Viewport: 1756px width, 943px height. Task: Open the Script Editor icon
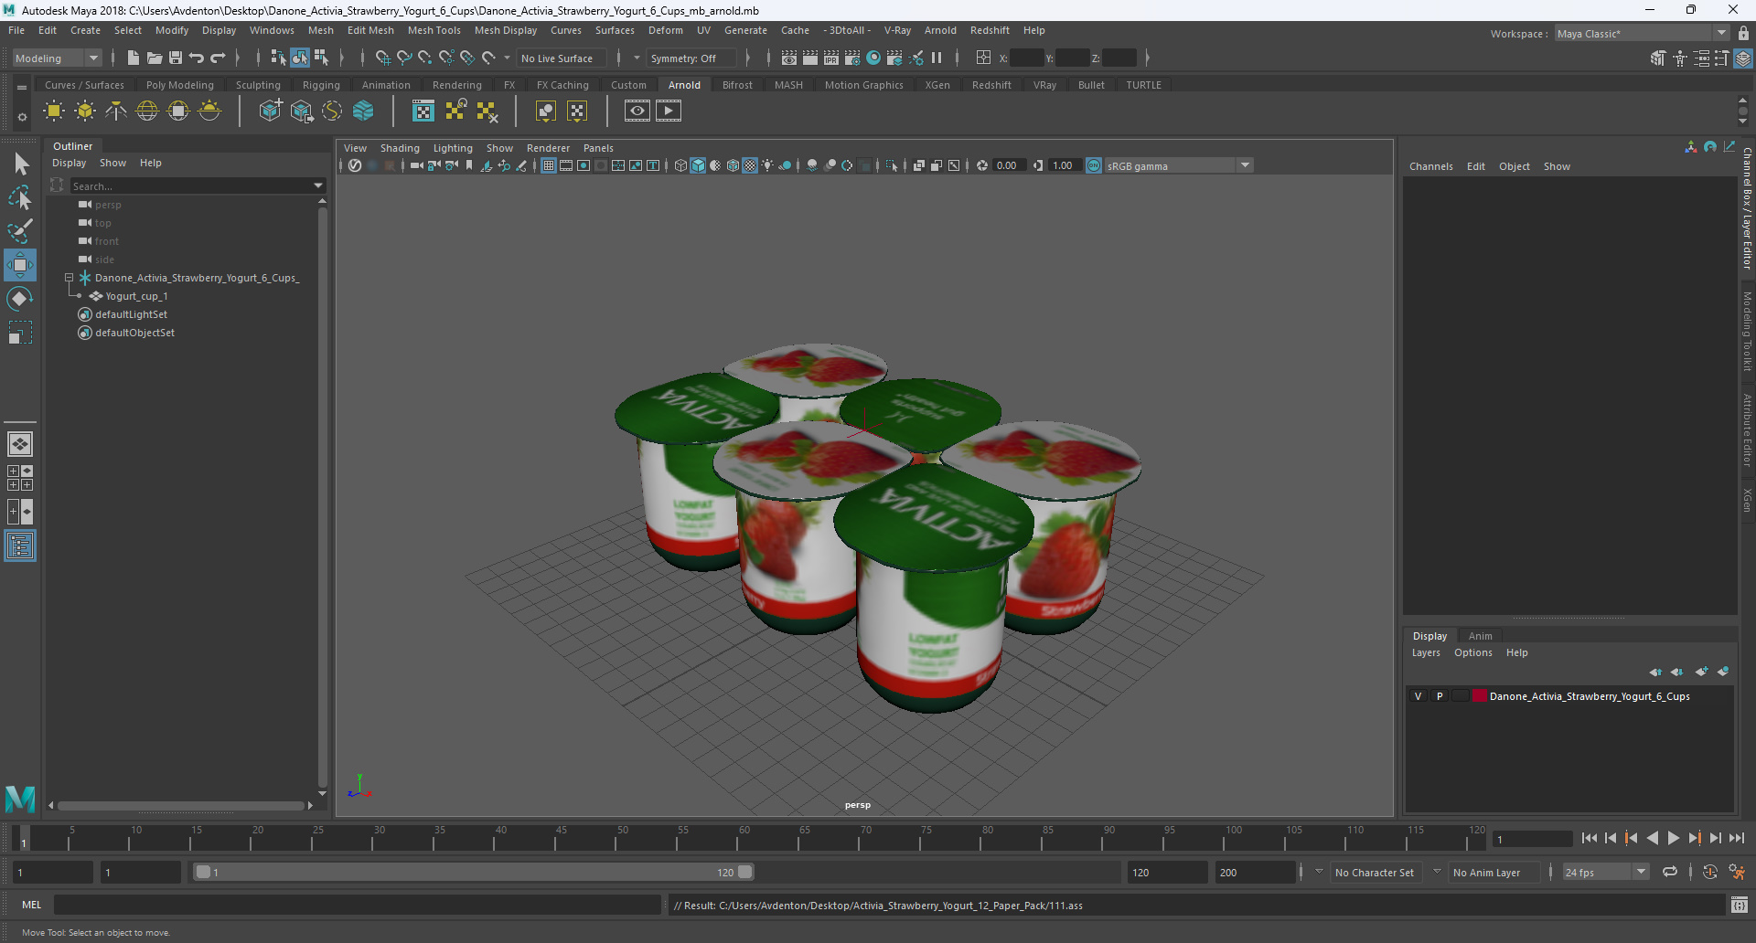(x=1740, y=905)
